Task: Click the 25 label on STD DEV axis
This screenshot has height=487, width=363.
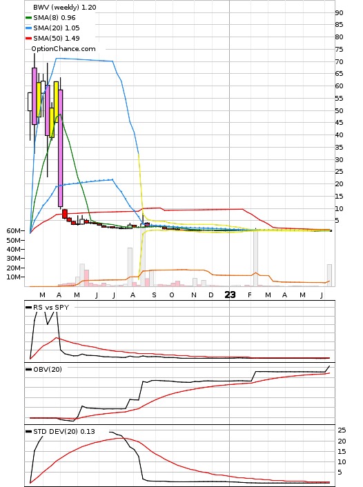Action: click(342, 430)
